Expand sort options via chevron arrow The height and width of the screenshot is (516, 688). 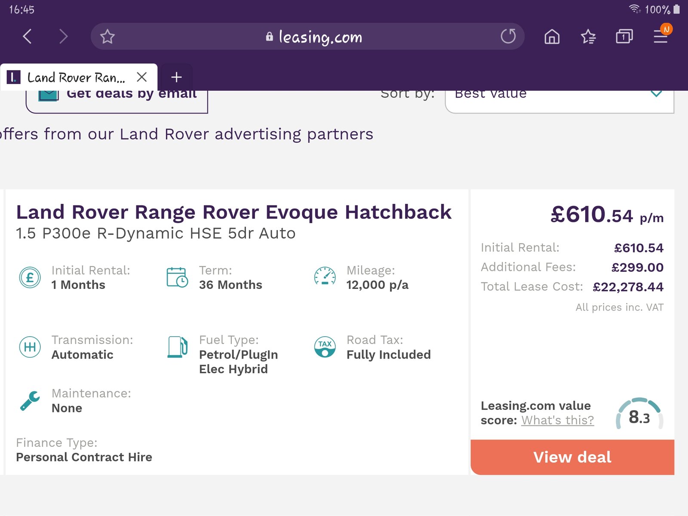(x=656, y=94)
